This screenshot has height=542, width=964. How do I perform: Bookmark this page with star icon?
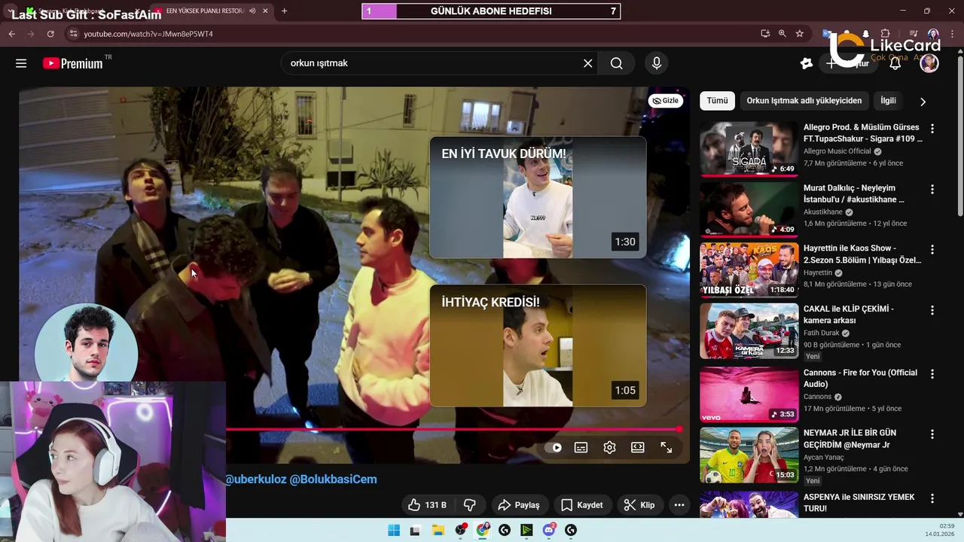(x=800, y=34)
